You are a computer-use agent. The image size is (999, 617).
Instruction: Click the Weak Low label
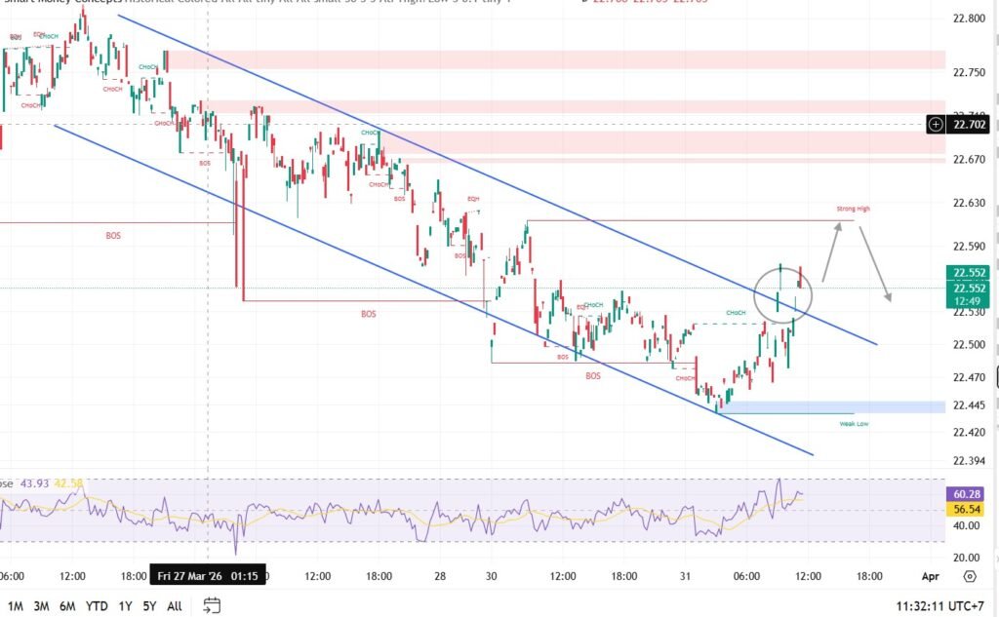853,424
